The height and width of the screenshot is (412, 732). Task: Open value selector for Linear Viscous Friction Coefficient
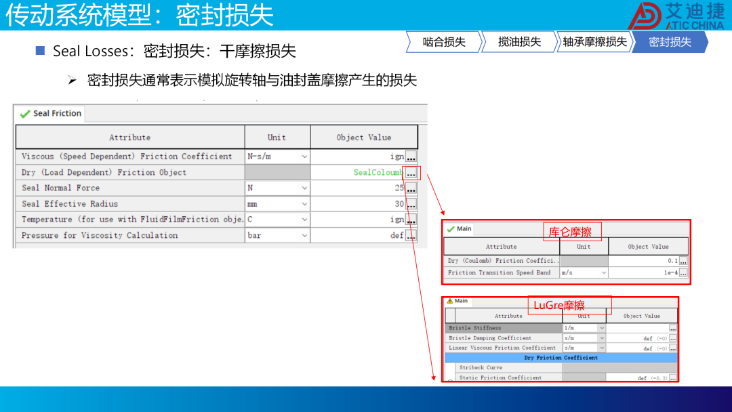(x=673, y=348)
